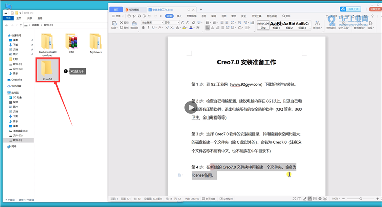Click the increase indent icon
This screenshot has height=207, width=382.
pyautogui.click(x=227, y=22)
